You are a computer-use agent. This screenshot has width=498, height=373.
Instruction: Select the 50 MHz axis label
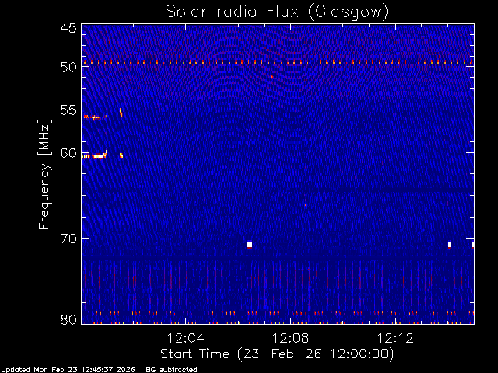(x=68, y=67)
